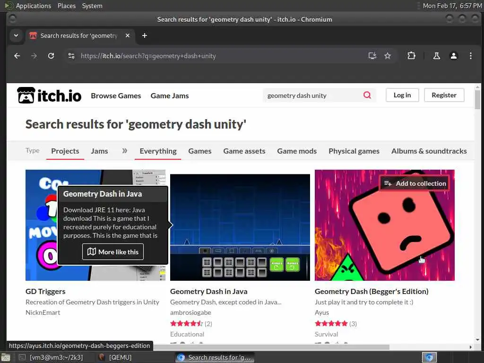The image size is (484, 363).
Task: Click the install app icon in address bar
Action: [x=372, y=56]
